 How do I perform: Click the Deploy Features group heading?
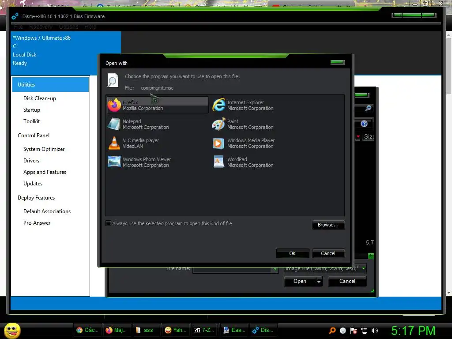point(36,198)
